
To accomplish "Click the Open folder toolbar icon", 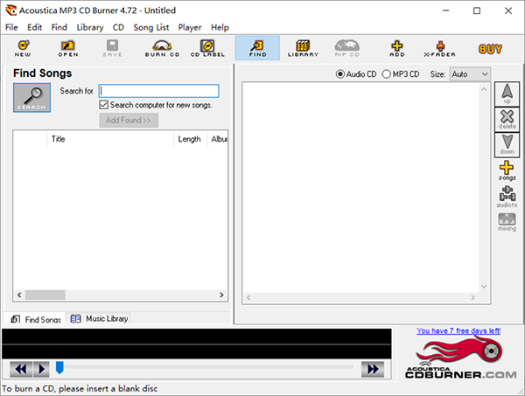I will pyautogui.click(x=67, y=48).
